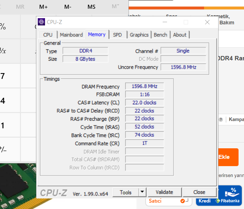Open the SPD tab
Image resolution: width=244 pixels, height=209 pixels.
(117, 35)
